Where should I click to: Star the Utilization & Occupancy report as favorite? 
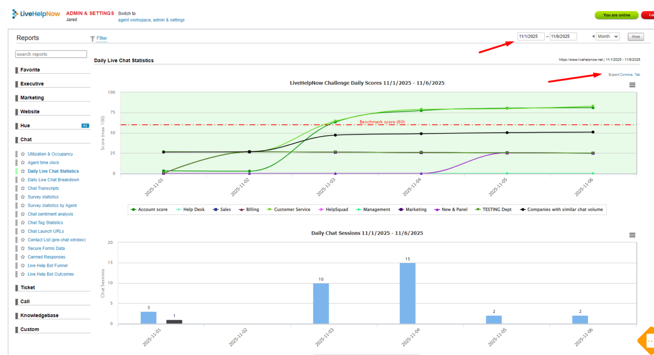tap(23, 154)
